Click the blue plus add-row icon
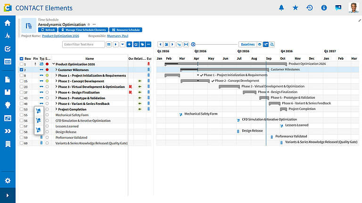The height and width of the screenshot is (203, 362). [129, 45]
